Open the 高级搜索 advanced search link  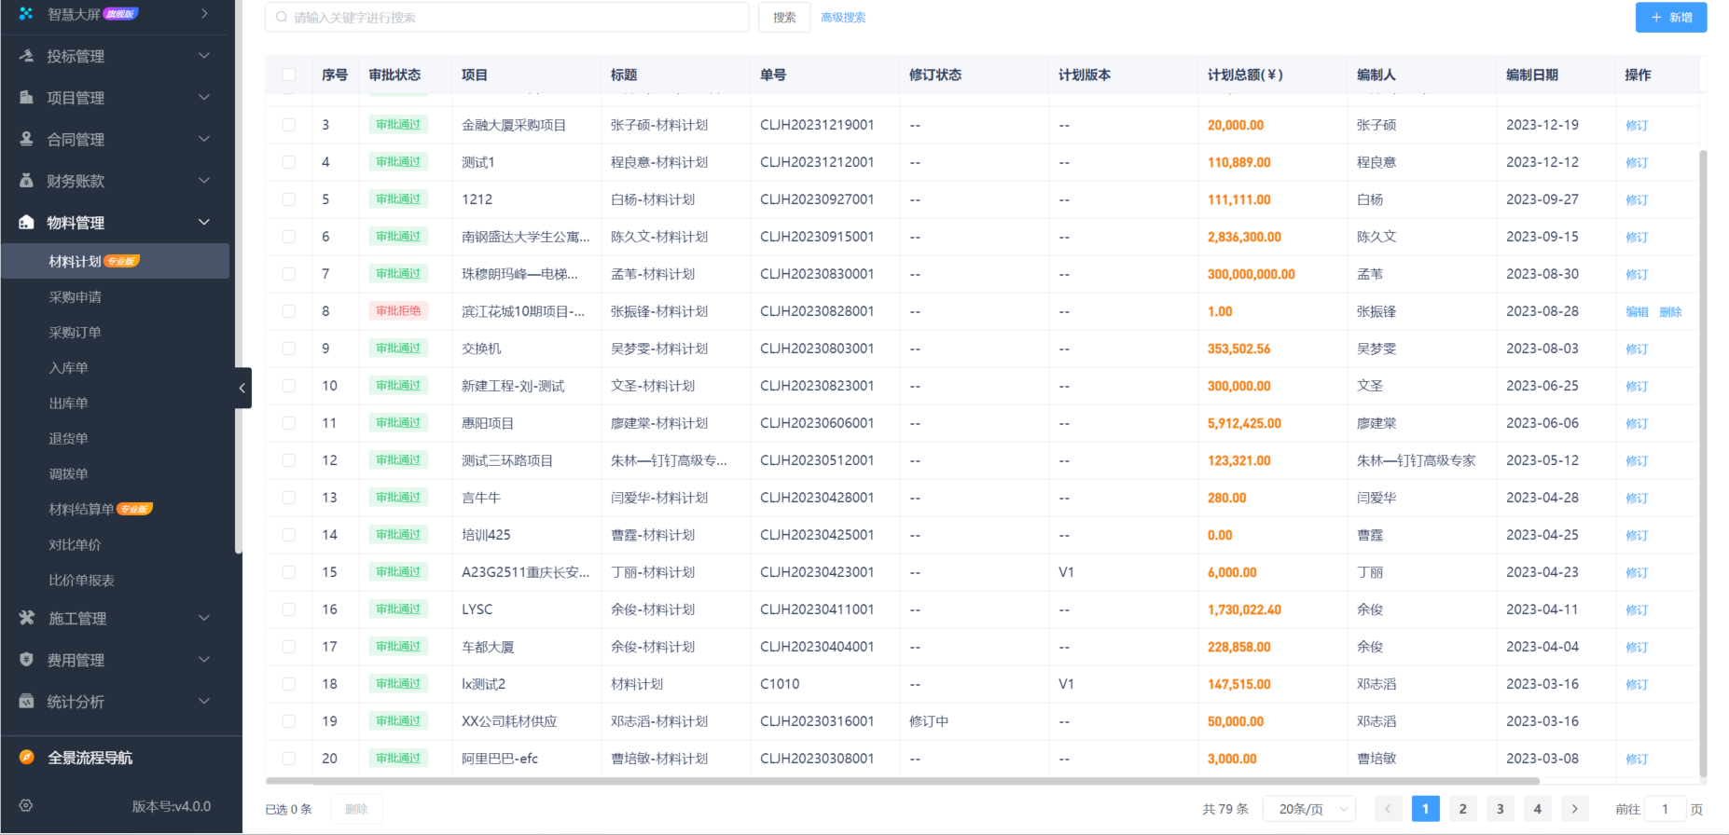pyautogui.click(x=843, y=18)
